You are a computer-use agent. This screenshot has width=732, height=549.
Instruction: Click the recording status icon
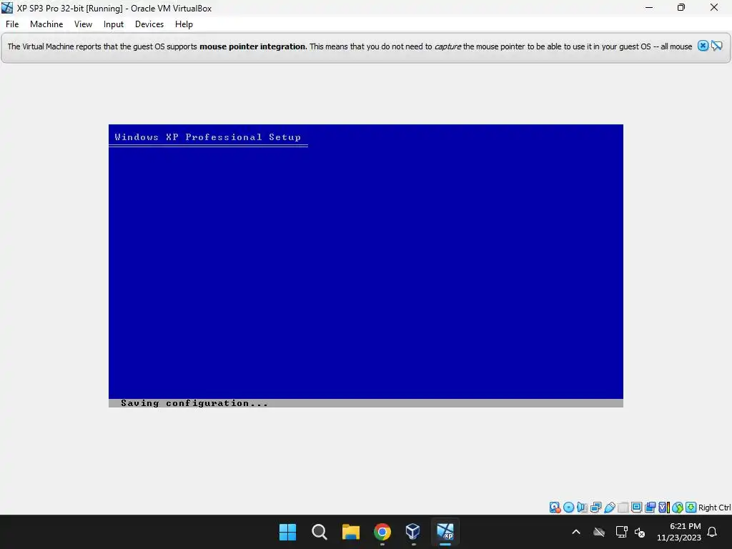coord(650,508)
